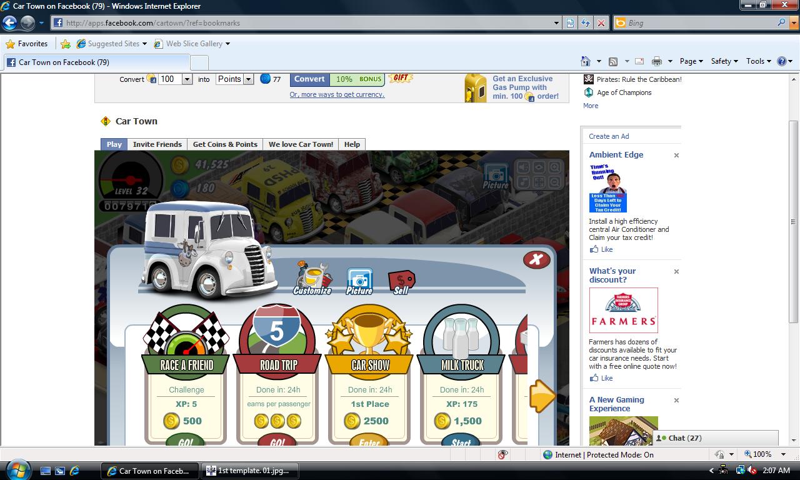800x480 pixels.
Task: Click the yellow next arrow for more jobs
Action: click(x=542, y=396)
